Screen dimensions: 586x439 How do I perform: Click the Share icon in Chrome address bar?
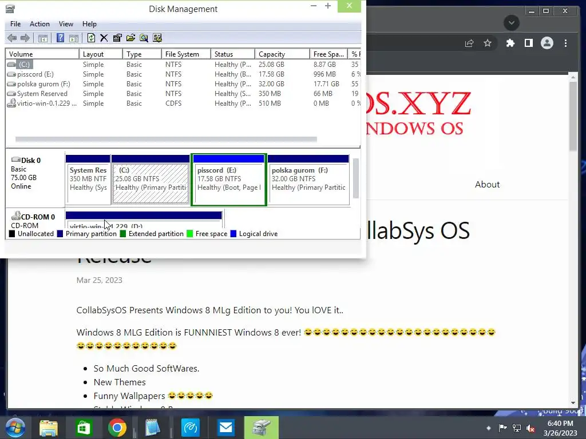tap(469, 43)
